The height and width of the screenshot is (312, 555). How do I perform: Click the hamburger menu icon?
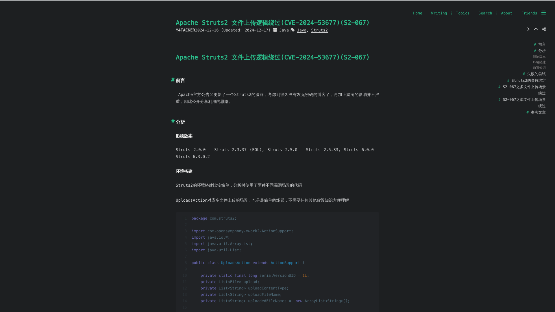click(543, 13)
